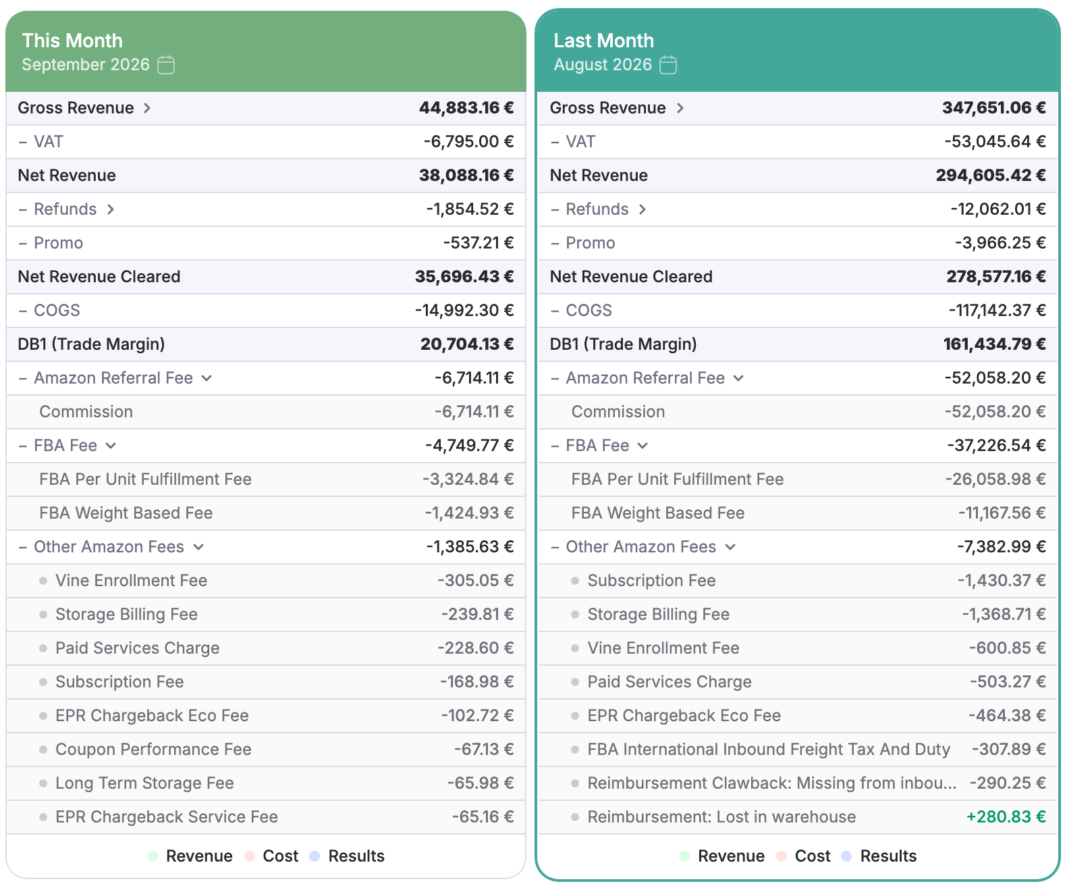
Task: Expand Gross Revenue chevron in This Month
Action: (147, 108)
